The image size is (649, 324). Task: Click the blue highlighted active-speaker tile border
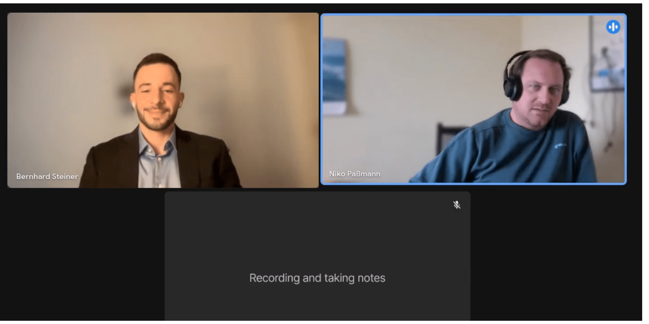click(x=473, y=15)
